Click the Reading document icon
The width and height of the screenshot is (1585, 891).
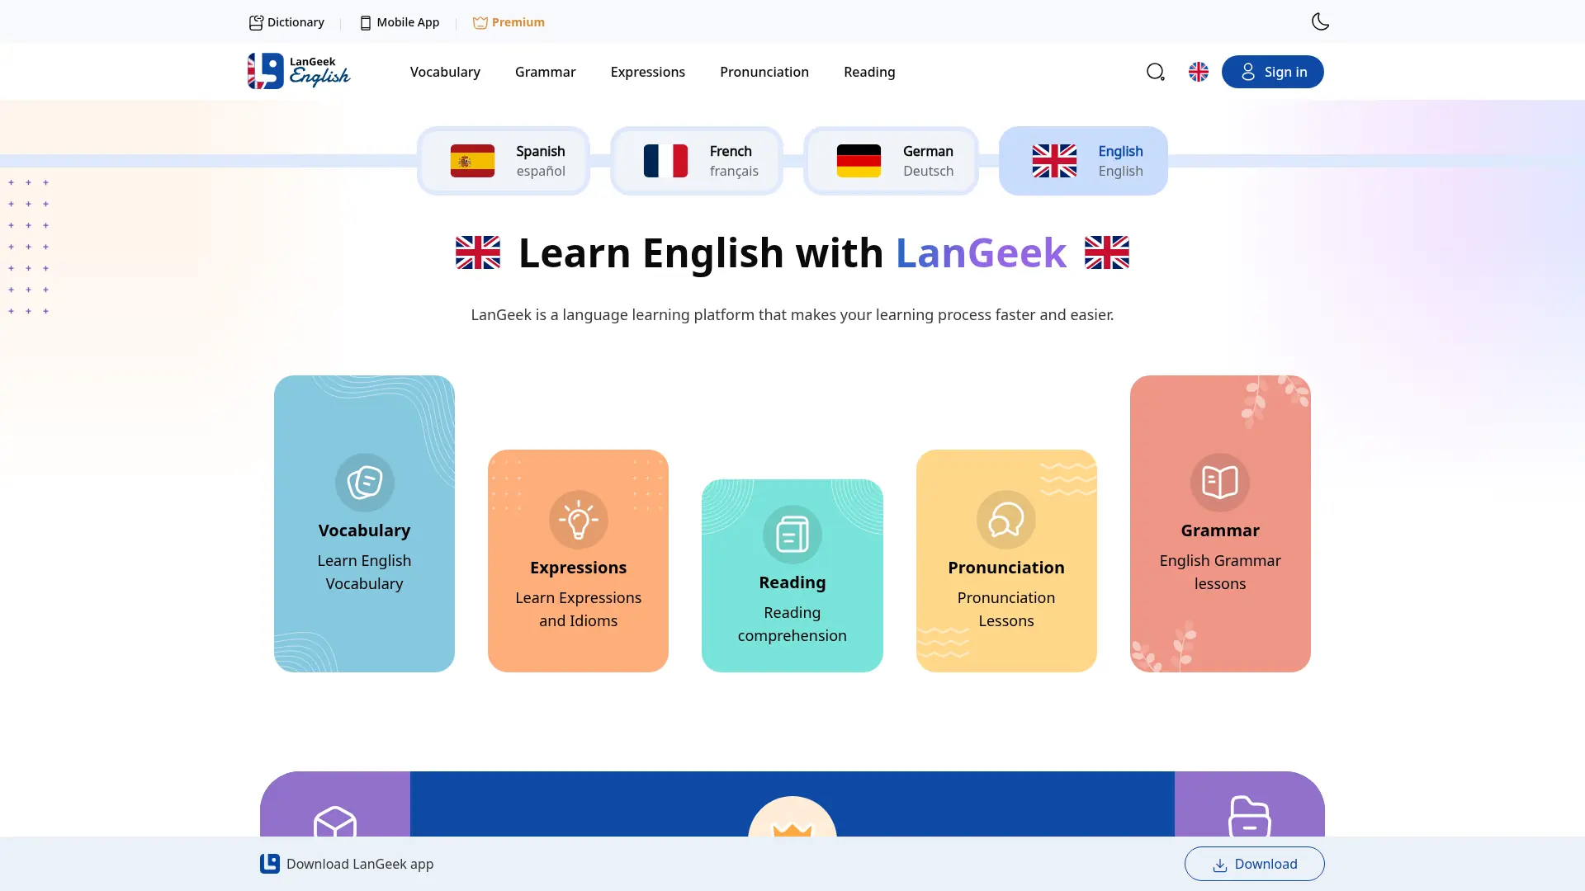pos(792,535)
